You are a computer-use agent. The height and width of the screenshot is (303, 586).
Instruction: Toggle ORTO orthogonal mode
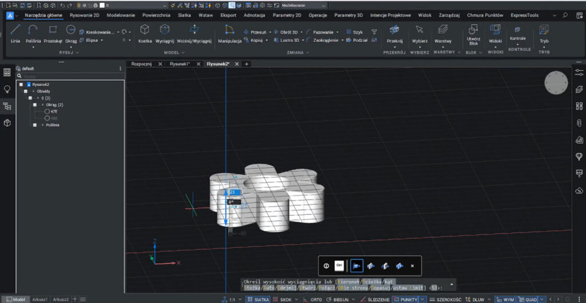coord(313,300)
